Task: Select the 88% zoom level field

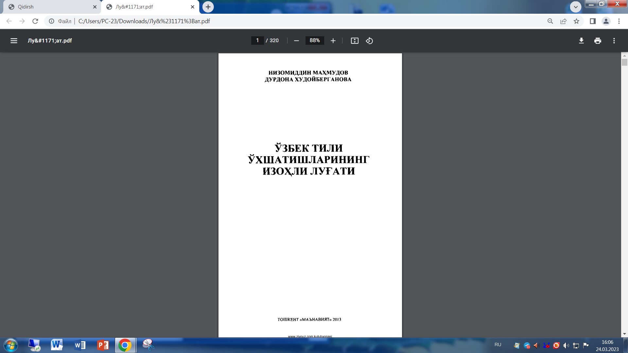Action: coord(314,41)
